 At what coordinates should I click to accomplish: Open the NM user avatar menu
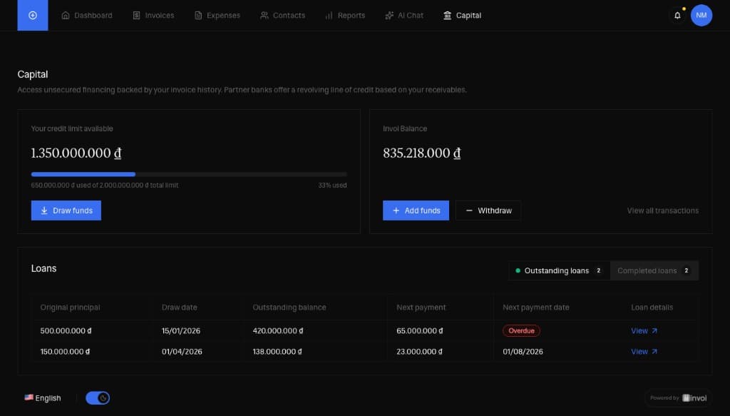click(701, 16)
